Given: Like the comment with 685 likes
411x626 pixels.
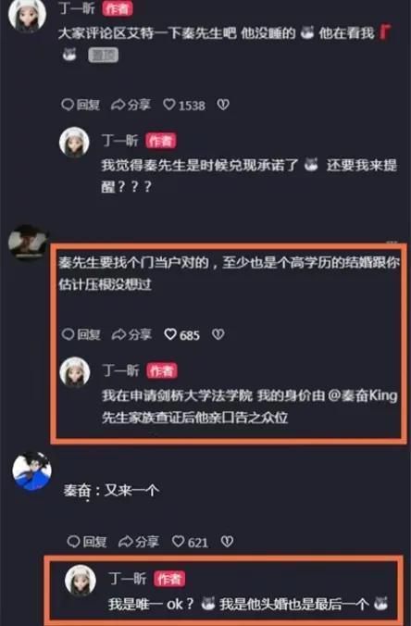Looking at the screenshot, I should (x=182, y=334).
